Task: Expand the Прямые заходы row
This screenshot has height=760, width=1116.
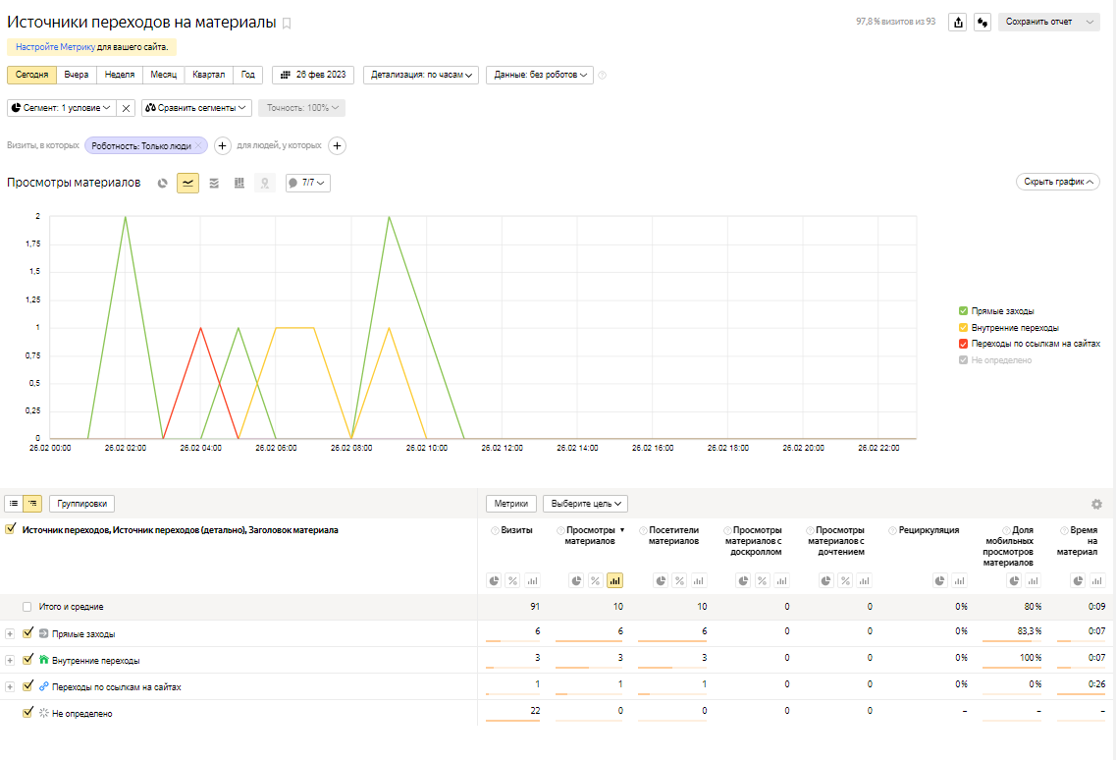Action: [x=10, y=634]
